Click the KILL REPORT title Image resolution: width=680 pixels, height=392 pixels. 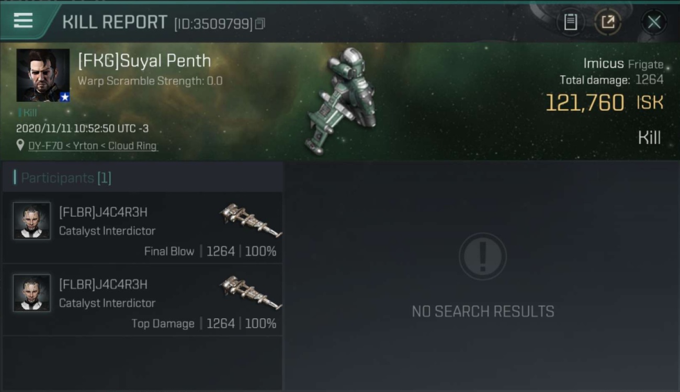click(x=115, y=22)
